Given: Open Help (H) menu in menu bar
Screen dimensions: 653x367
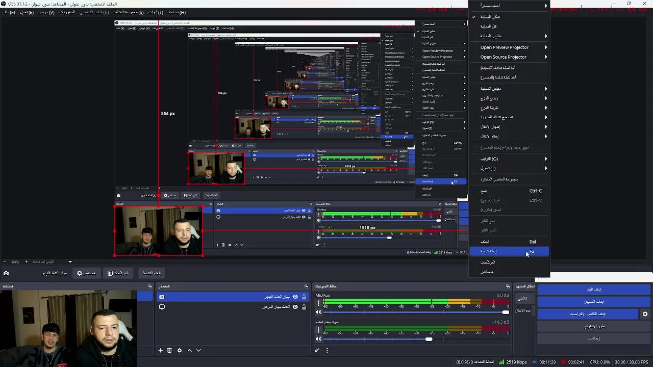Looking at the screenshot, I should point(177,12).
